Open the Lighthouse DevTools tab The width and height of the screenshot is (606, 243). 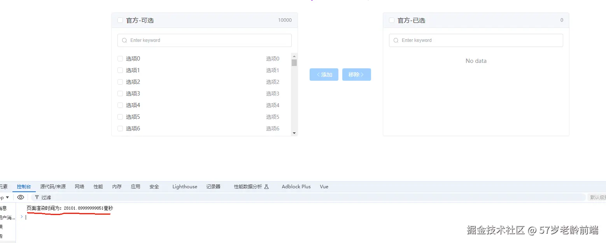coord(185,187)
